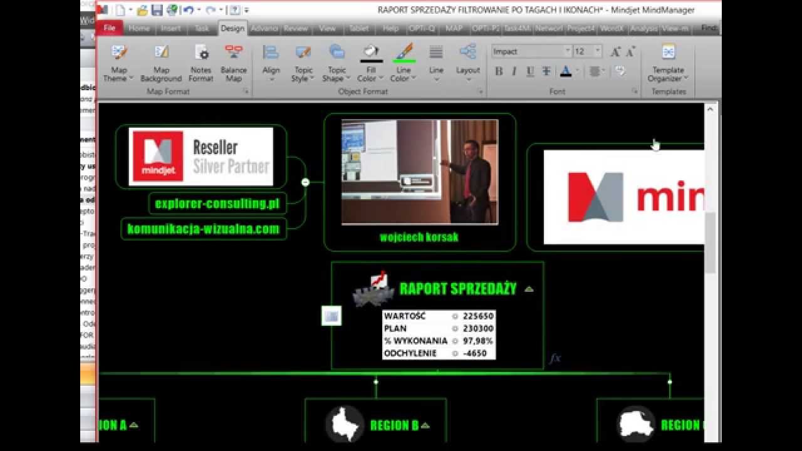Click the presenter photo thumbnail
802x451 pixels.
pos(420,172)
